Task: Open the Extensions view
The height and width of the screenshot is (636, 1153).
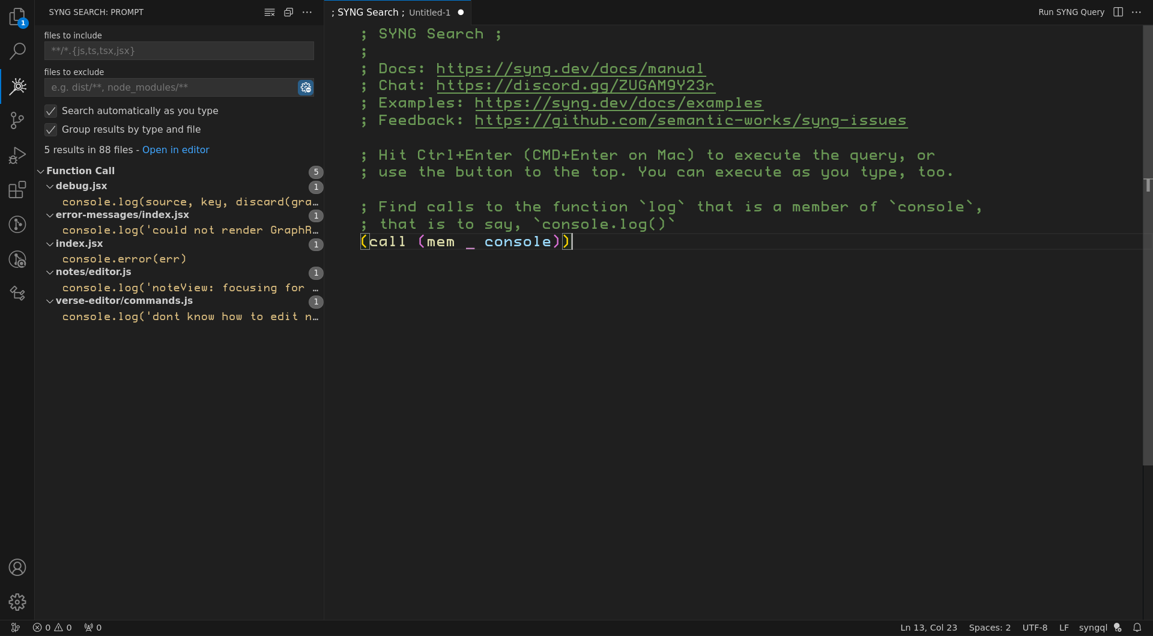Action: coord(17,190)
